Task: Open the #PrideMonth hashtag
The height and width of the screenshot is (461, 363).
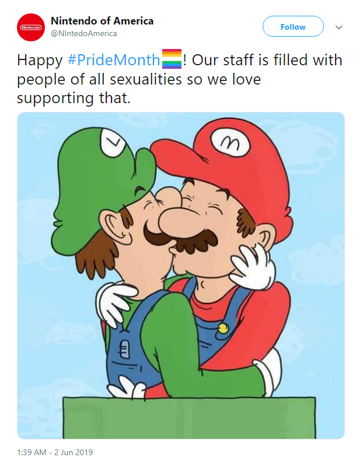Action: coord(113,60)
